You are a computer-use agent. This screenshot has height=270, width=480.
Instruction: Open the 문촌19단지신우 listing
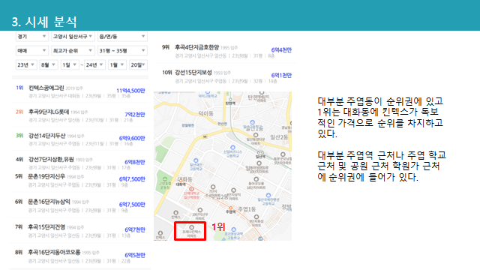[80, 181]
